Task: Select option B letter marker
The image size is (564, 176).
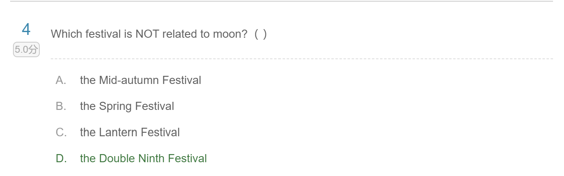Action: click(x=61, y=106)
